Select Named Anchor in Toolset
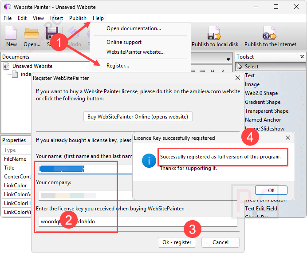 [263, 120]
